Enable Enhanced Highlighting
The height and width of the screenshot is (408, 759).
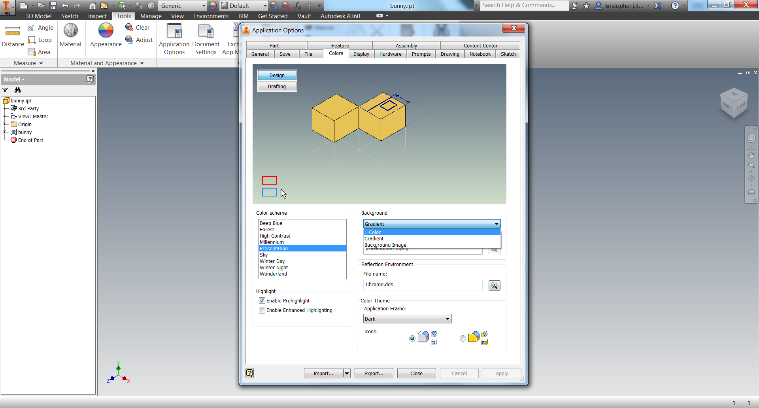(x=262, y=310)
